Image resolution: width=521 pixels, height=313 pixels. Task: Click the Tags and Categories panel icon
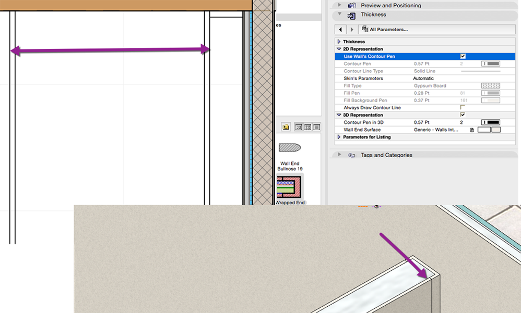pos(352,155)
